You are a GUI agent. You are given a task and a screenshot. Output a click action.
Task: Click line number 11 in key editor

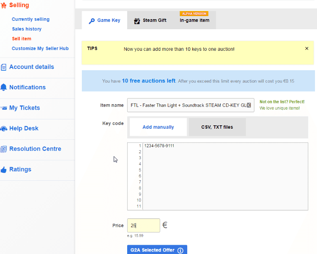click(x=139, y=206)
